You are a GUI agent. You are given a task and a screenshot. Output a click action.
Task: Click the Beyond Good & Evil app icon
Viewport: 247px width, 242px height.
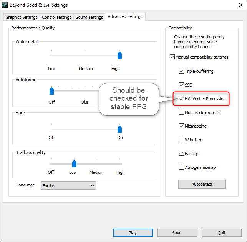[x=5, y=5]
